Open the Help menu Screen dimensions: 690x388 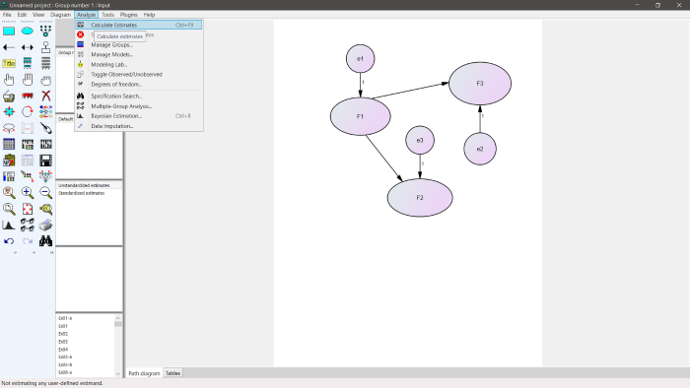[x=149, y=15]
